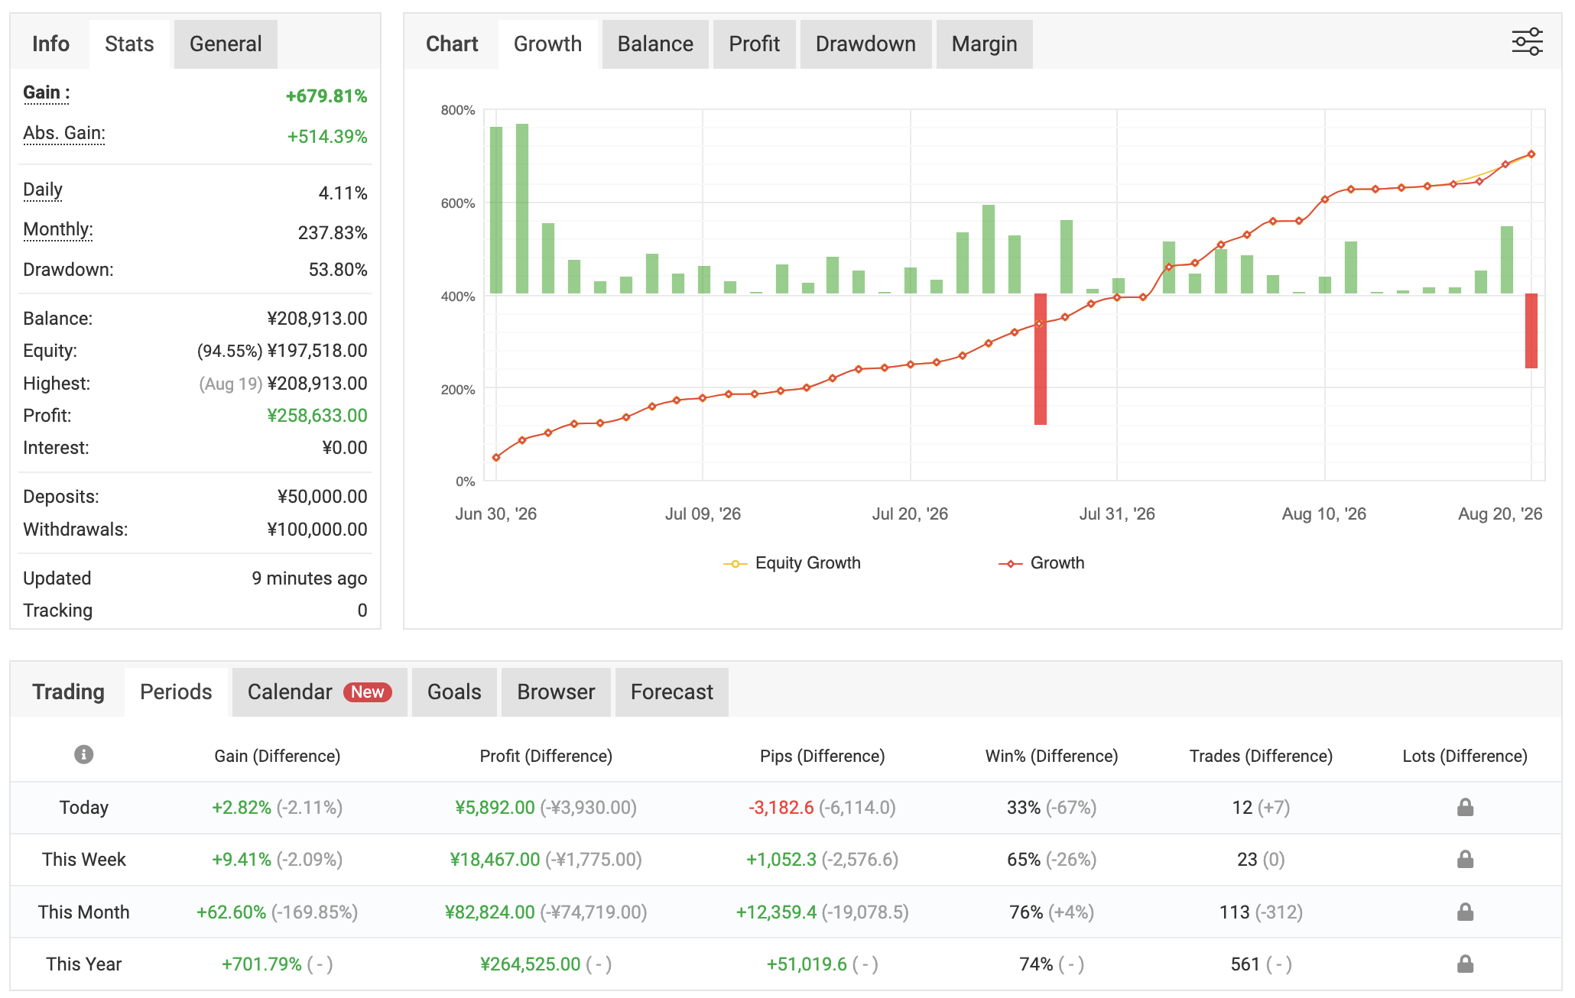Click the Gain label link
Viewport: 1575px width, 998px height.
pos(46,93)
